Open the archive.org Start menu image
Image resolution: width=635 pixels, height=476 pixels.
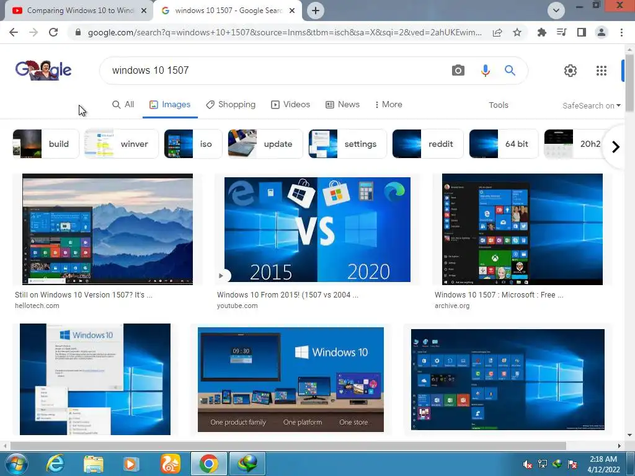522,229
